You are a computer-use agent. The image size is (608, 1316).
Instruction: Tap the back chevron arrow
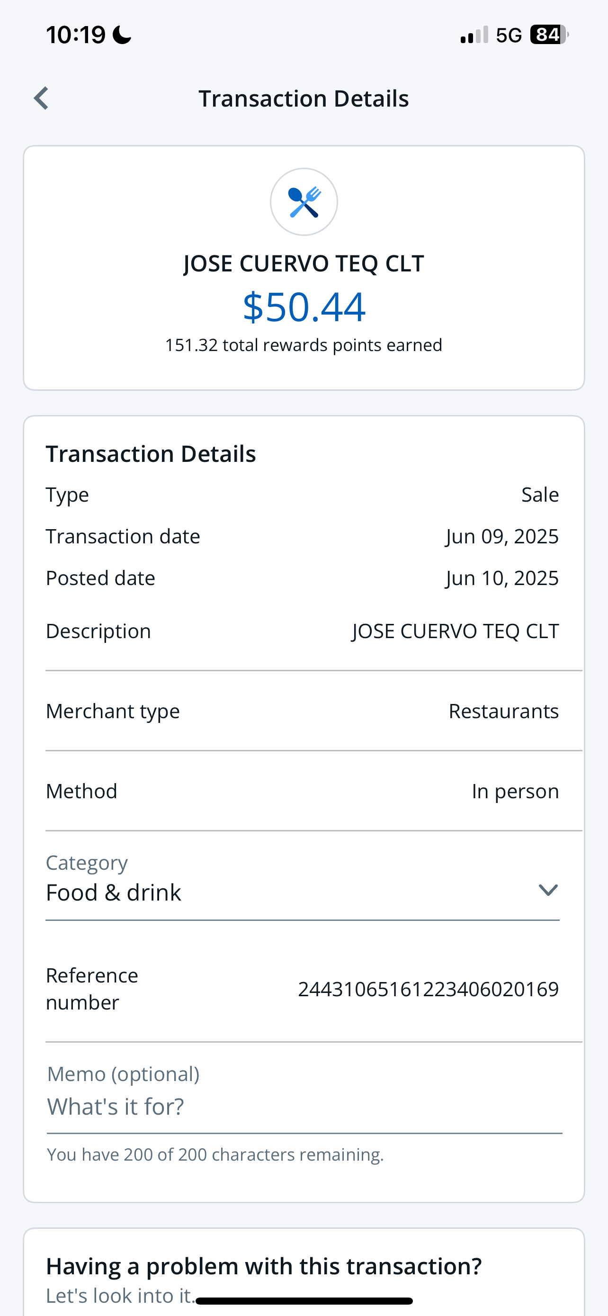(41, 98)
